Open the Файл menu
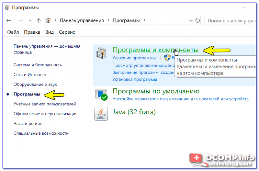 coord(13,32)
